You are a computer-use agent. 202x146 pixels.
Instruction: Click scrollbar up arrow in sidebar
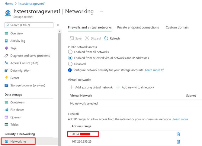tap(59, 31)
